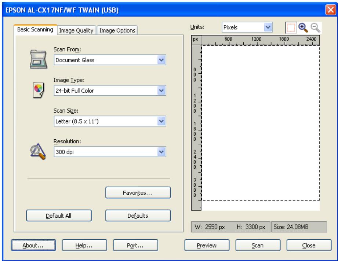
Task: Open the Scan From dropdown
Action: point(110,60)
